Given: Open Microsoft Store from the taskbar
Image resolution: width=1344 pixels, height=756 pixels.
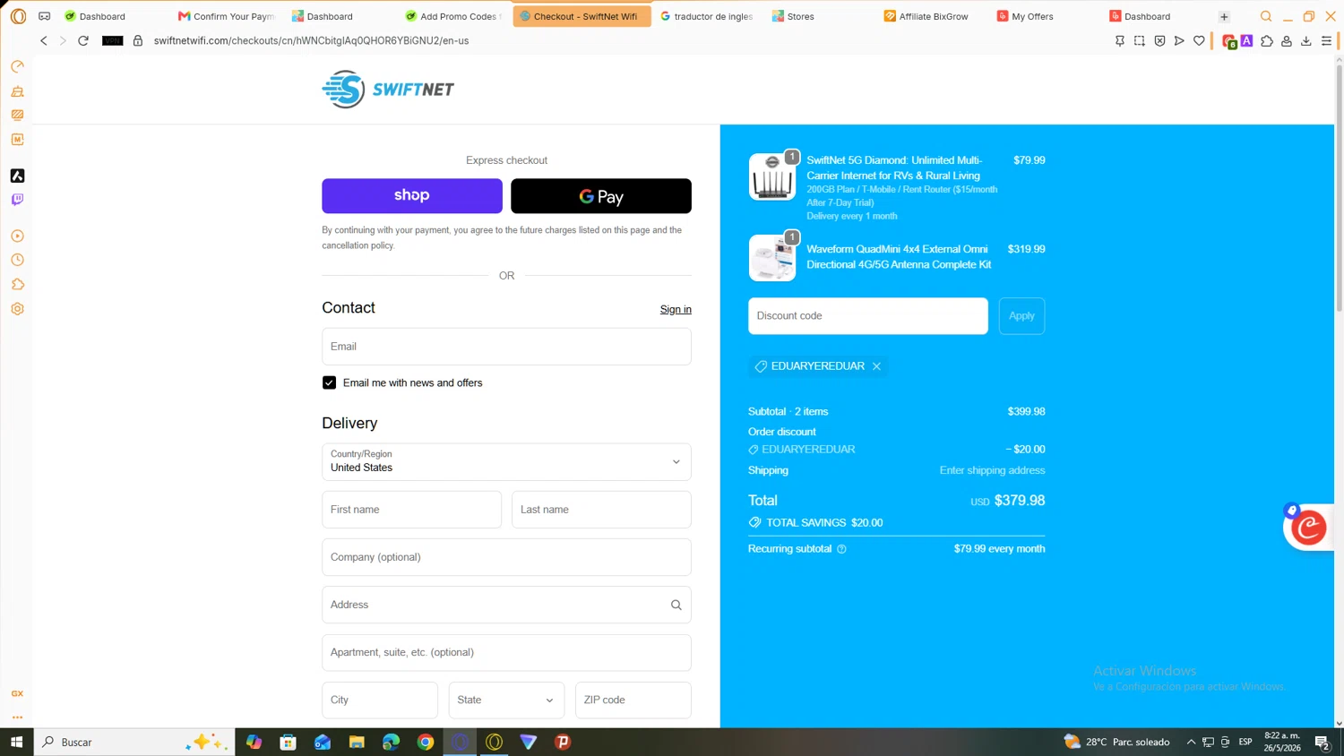Looking at the screenshot, I should [x=288, y=742].
